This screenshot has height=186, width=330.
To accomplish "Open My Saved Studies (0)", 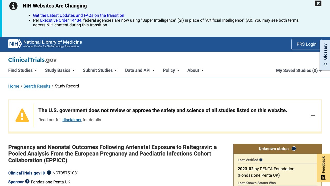I will [x=299, y=71].
